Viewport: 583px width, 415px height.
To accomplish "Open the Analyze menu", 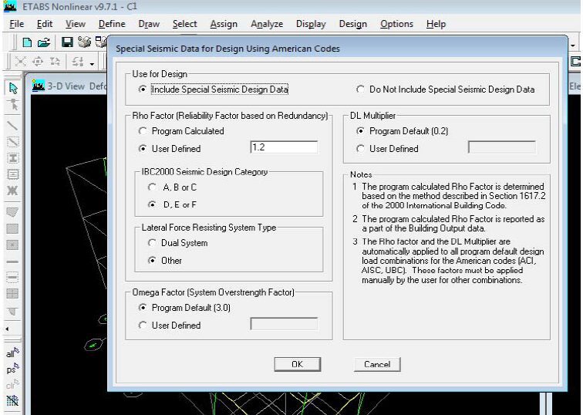I will [x=267, y=24].
